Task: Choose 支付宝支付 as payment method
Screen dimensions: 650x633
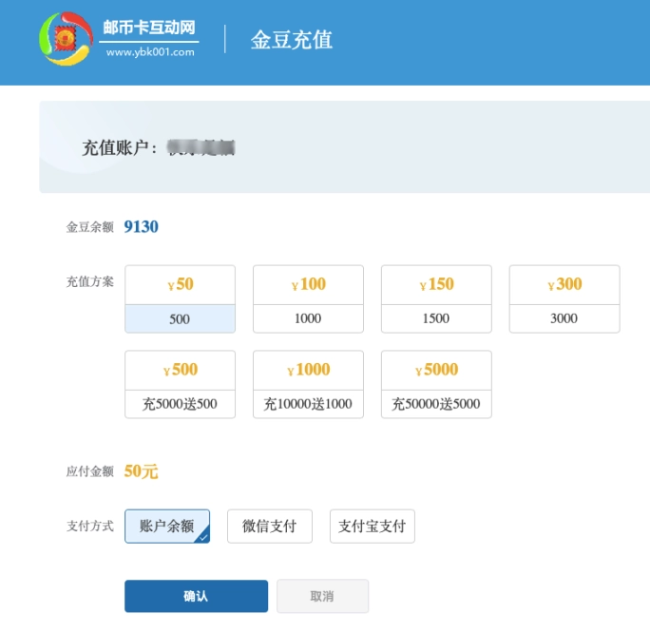Action: [x=373, y=527]
